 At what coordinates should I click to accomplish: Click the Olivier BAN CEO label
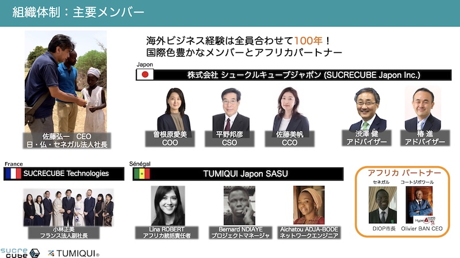(x=421, y=229)
